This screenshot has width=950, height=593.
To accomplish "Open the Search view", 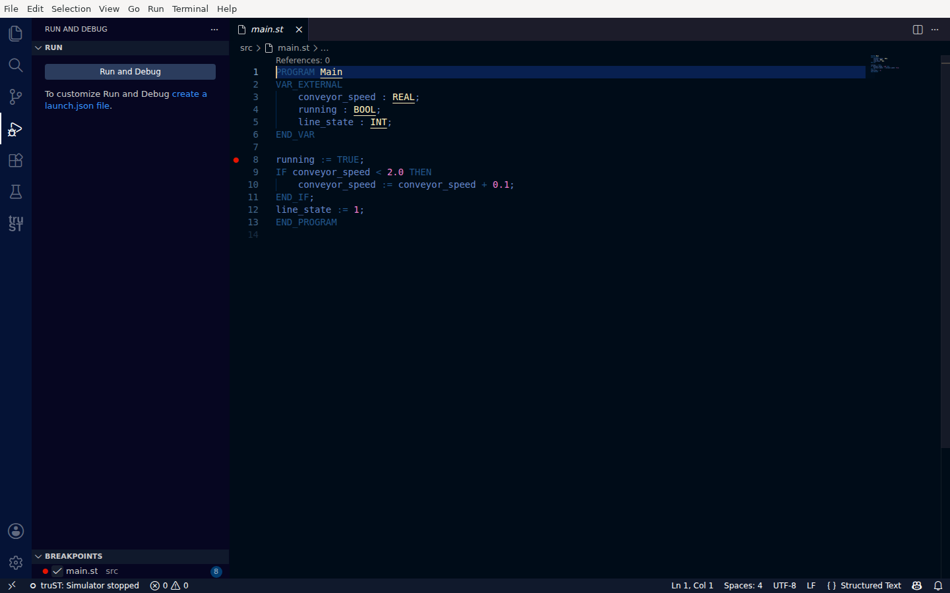I will click(x=16, y=65).
